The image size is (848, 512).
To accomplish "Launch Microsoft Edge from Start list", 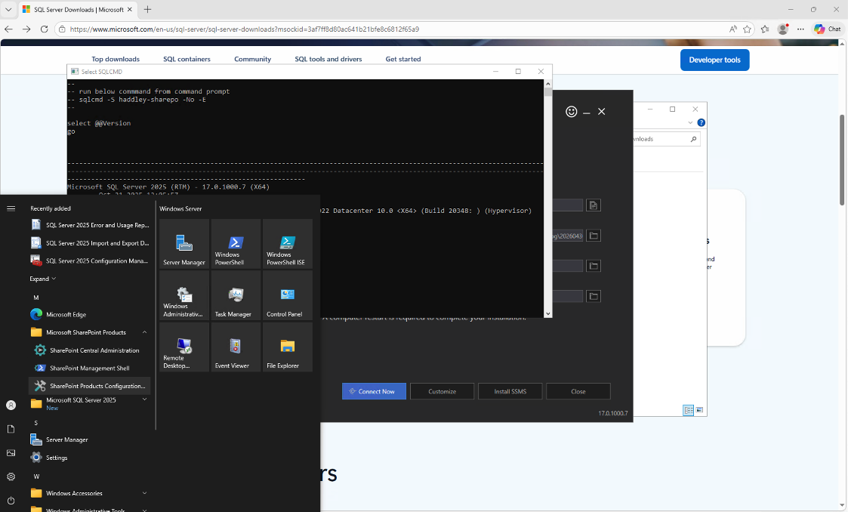I will [90, 314].
